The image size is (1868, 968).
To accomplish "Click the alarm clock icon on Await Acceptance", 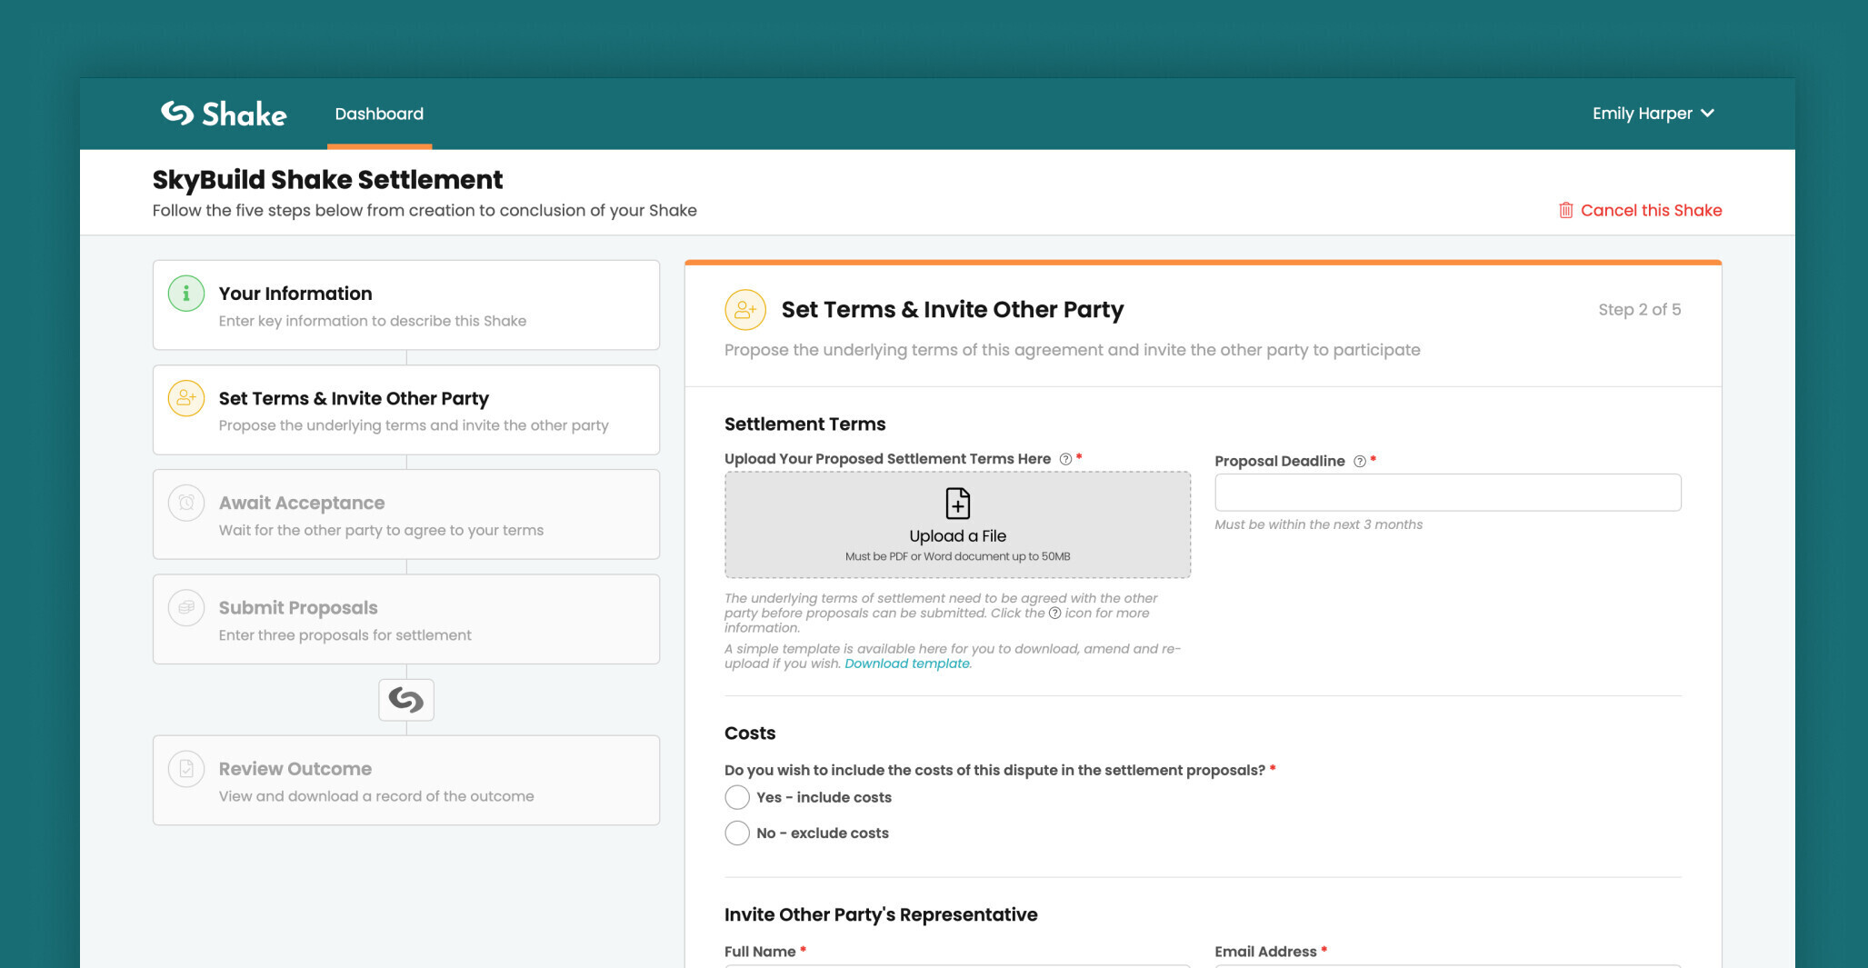I will (x=185, y=502).
